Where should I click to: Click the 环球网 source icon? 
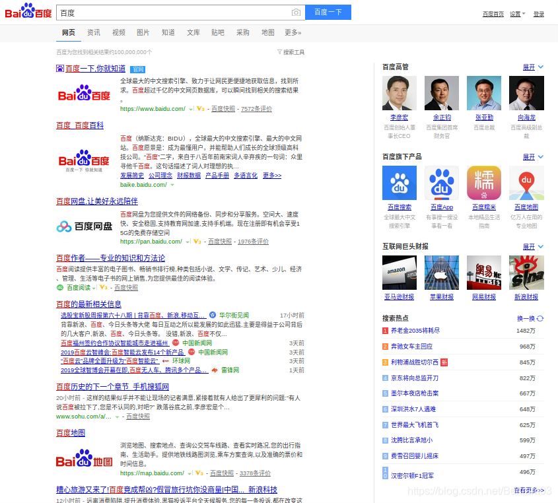pos(166,361)
